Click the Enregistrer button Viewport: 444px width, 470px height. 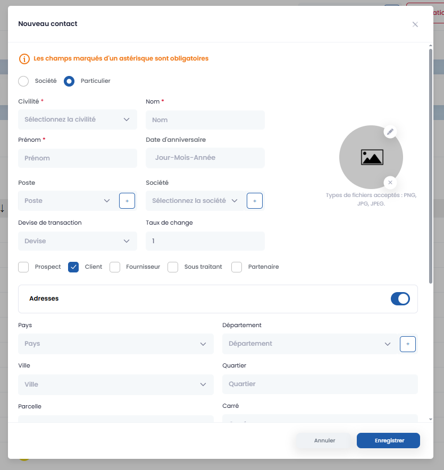click(x=388, y=441)
